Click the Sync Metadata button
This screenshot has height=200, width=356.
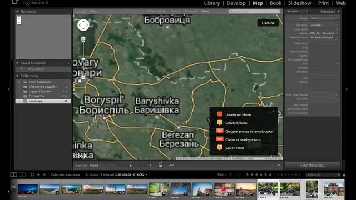pyautogui.click(x=313, y=166)
